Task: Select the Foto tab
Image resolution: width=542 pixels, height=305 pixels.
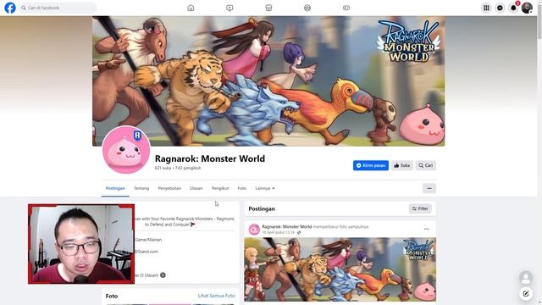Action: pyautogui.click(x=242, y=188)
